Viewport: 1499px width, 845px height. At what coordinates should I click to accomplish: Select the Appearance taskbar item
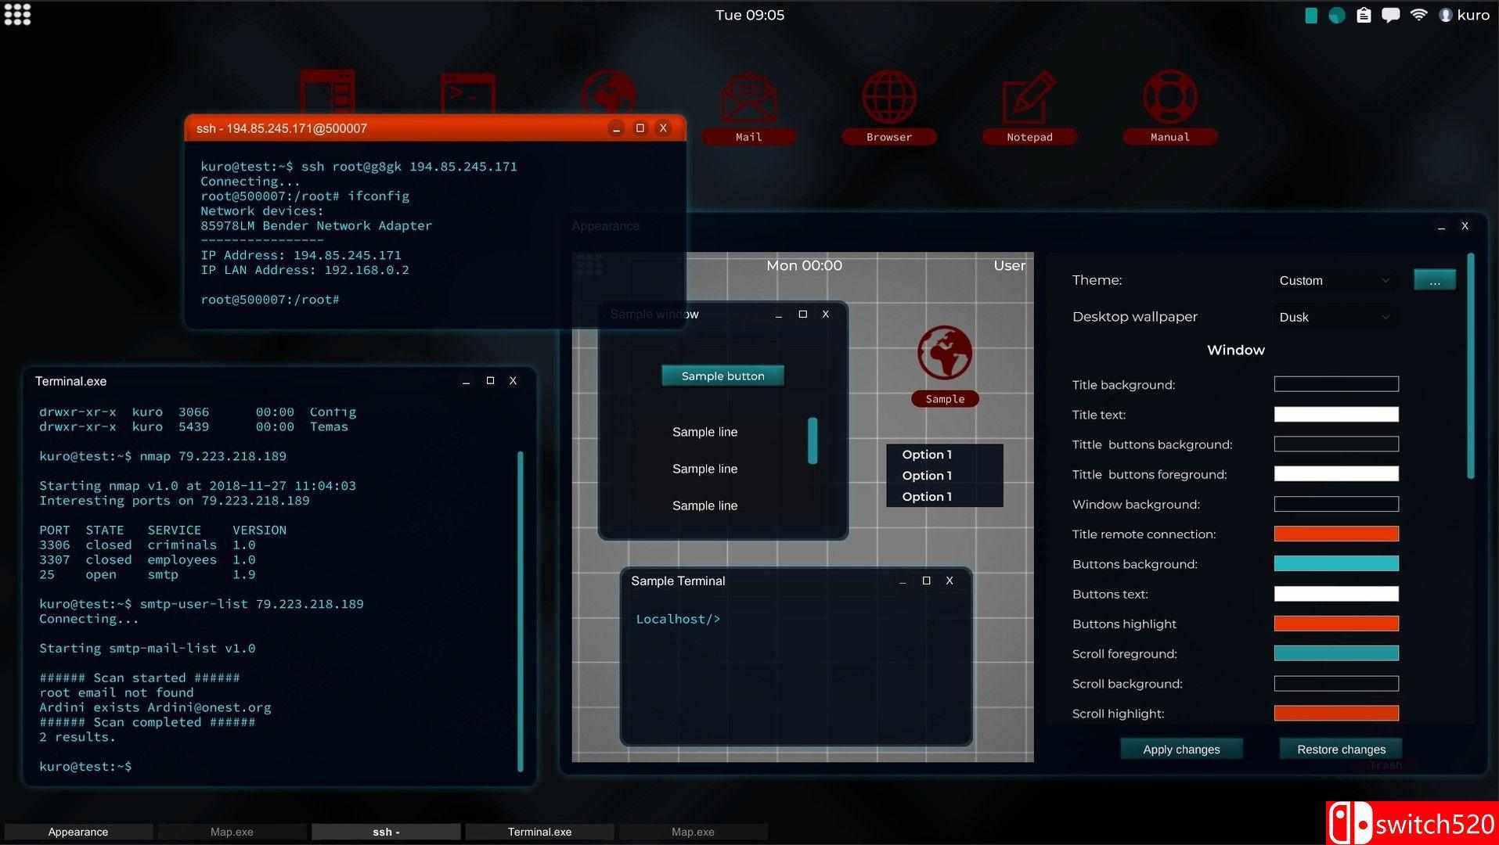(x=78, y=832)
